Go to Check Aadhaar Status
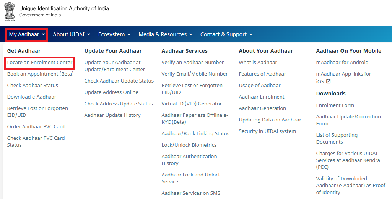Screen dimensions: 392x199 tap(33, 86)
